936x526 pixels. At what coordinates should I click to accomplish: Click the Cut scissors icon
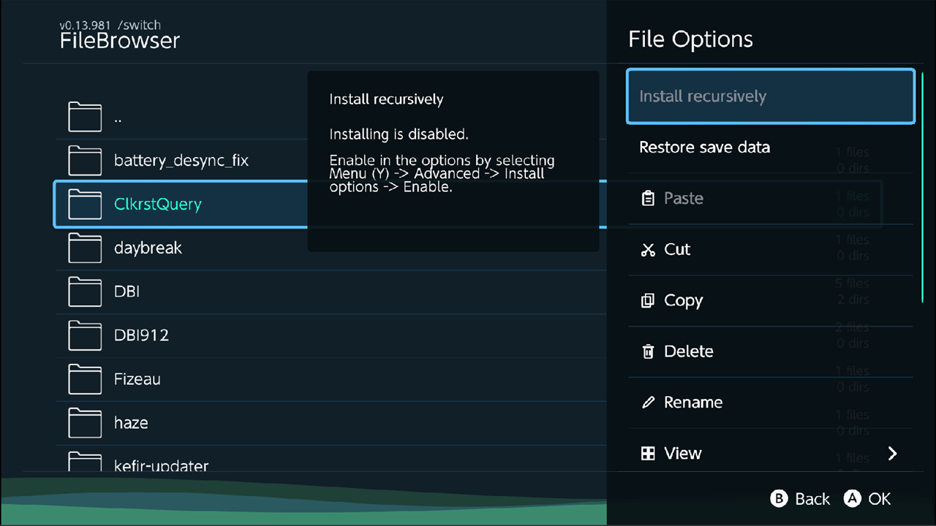pyautogui.click(x=648, y=249)
